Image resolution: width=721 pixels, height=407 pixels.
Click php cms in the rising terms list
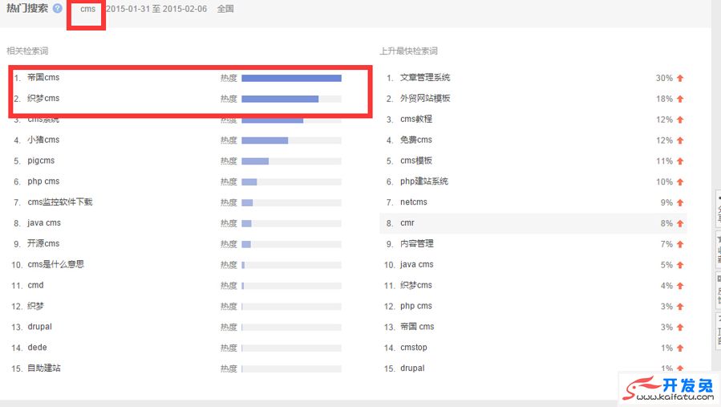coord(416,306)
